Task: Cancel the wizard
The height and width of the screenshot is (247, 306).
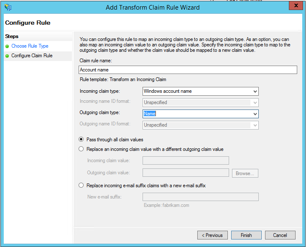Action: (280, 235)
